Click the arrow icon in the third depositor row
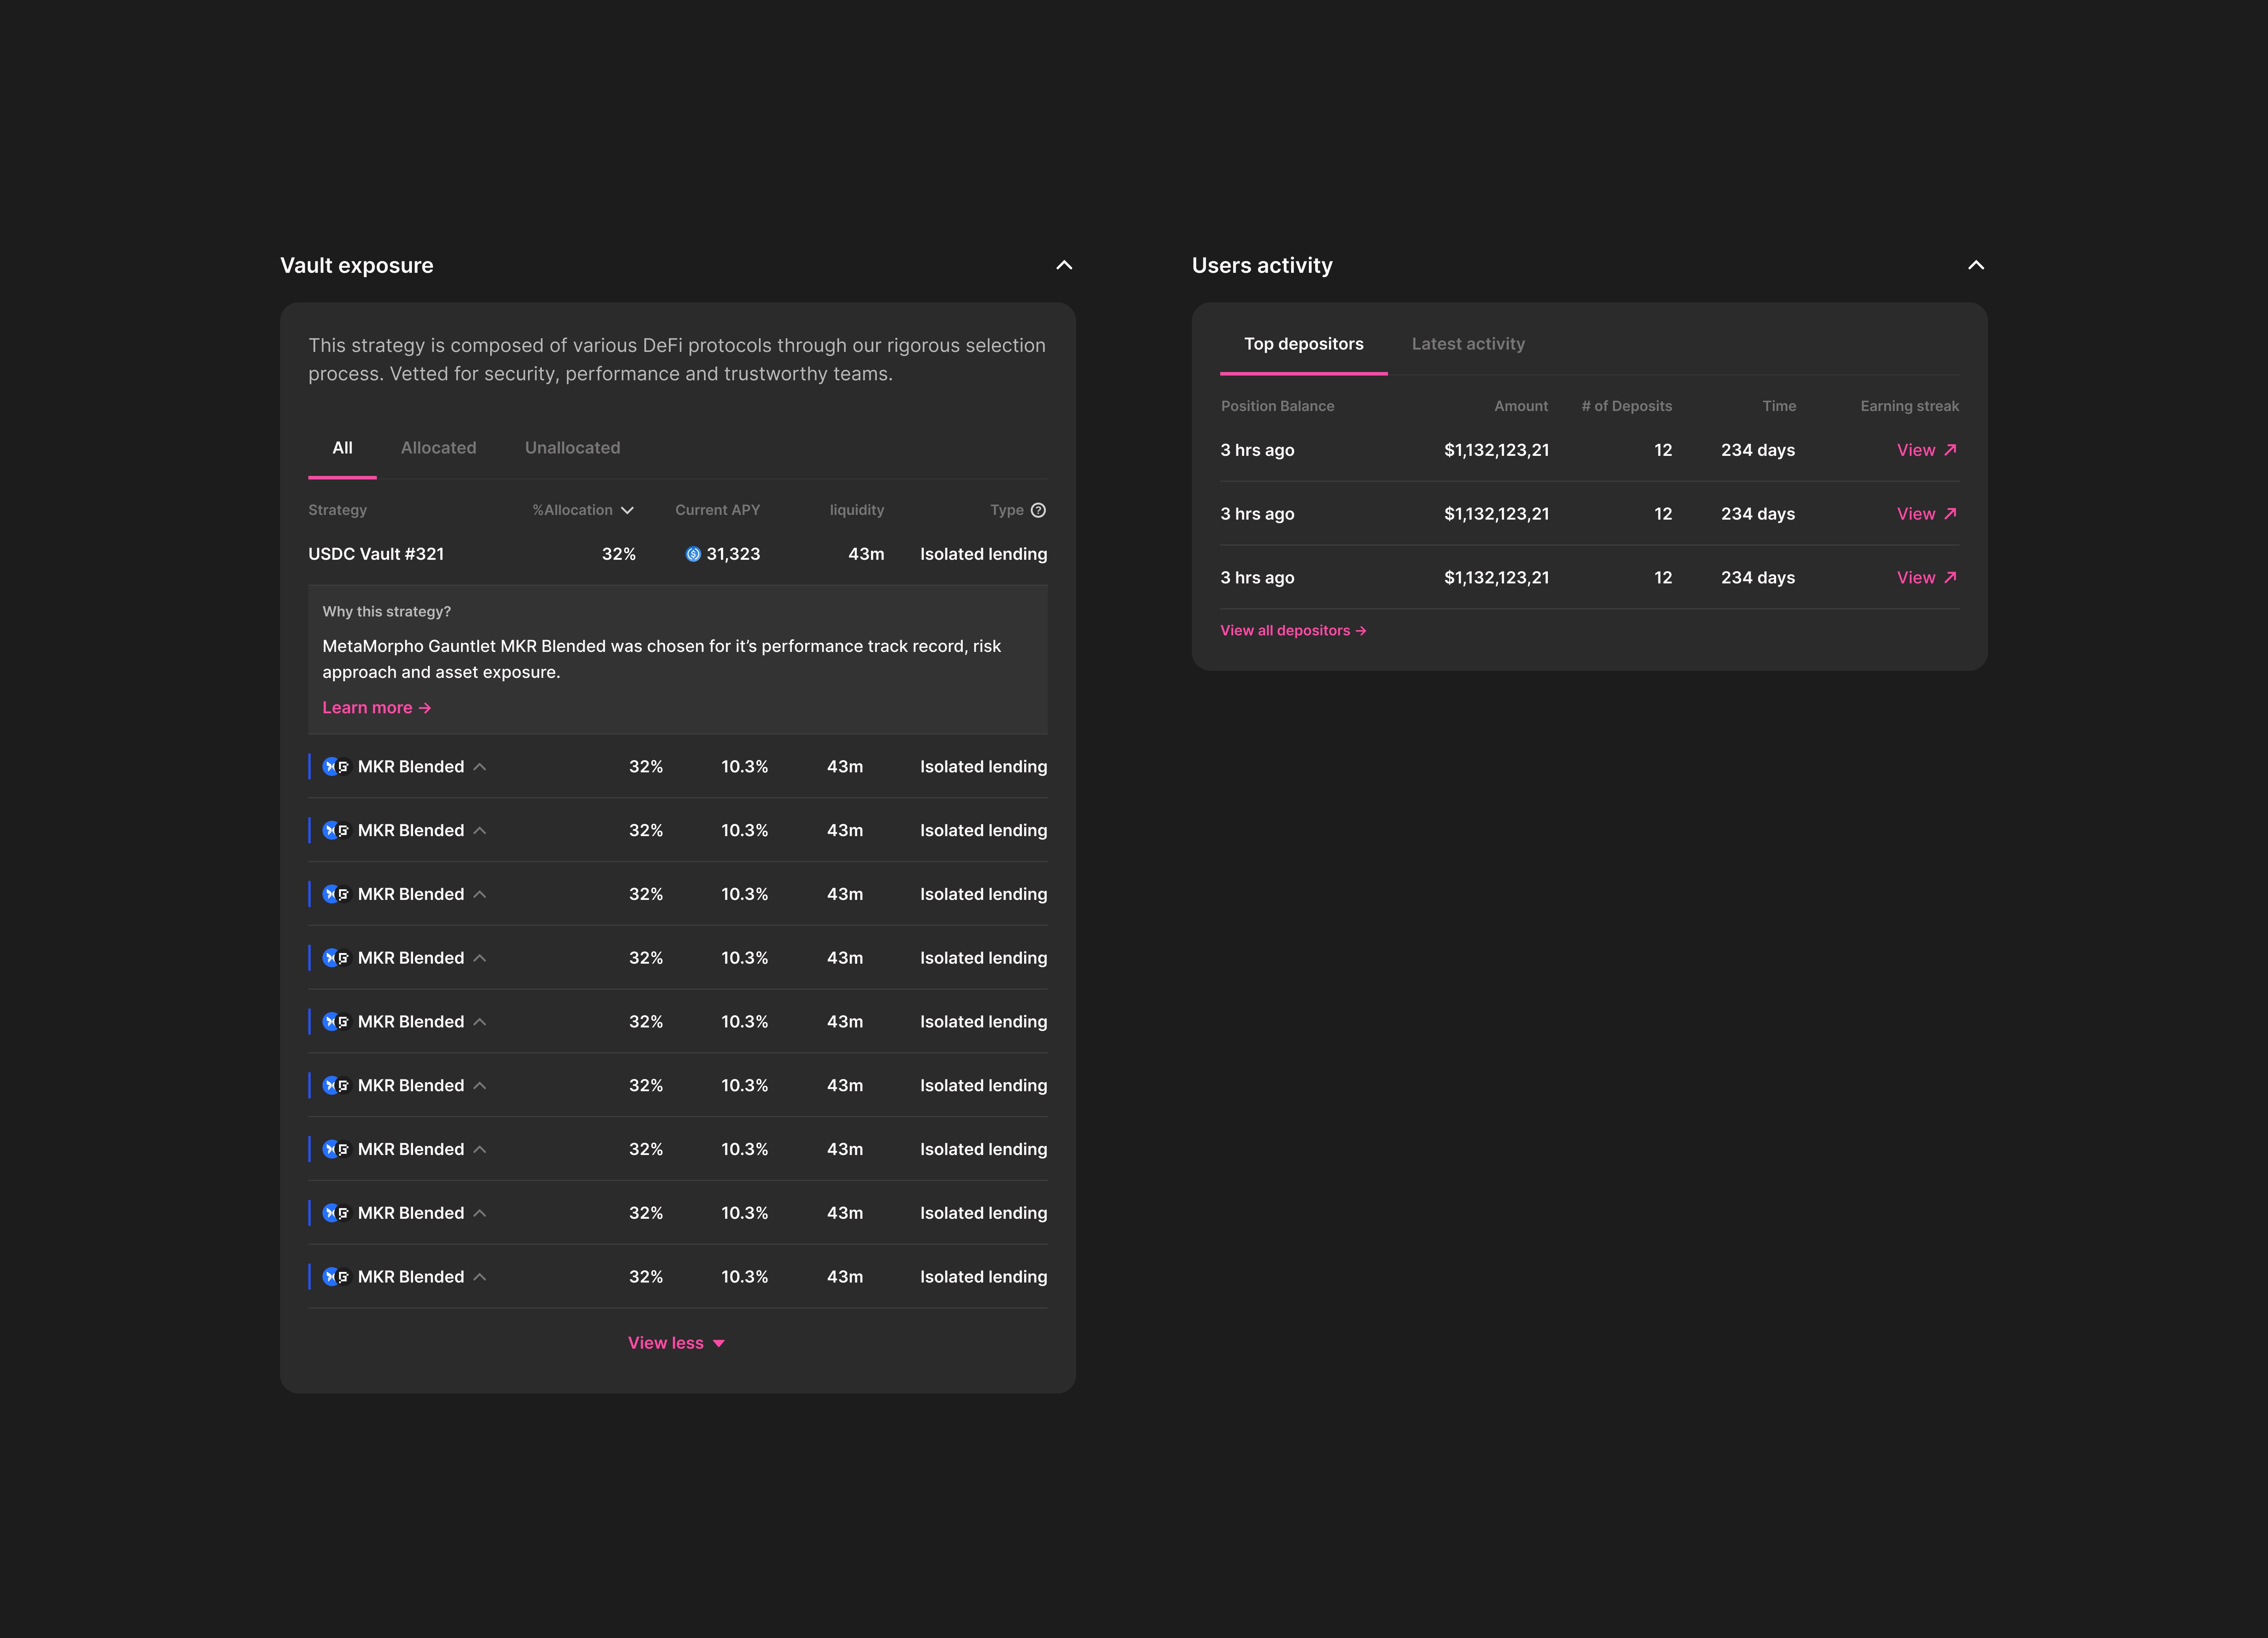 1950,577
